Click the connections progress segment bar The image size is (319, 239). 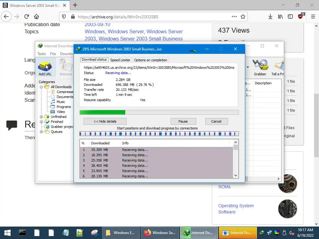click(159, 134)
